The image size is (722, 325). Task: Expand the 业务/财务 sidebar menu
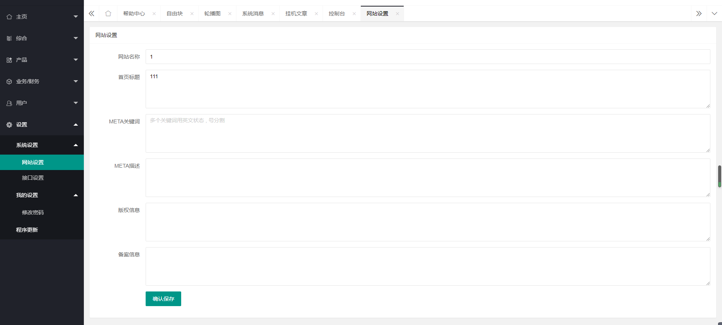(x=42, y=81)
